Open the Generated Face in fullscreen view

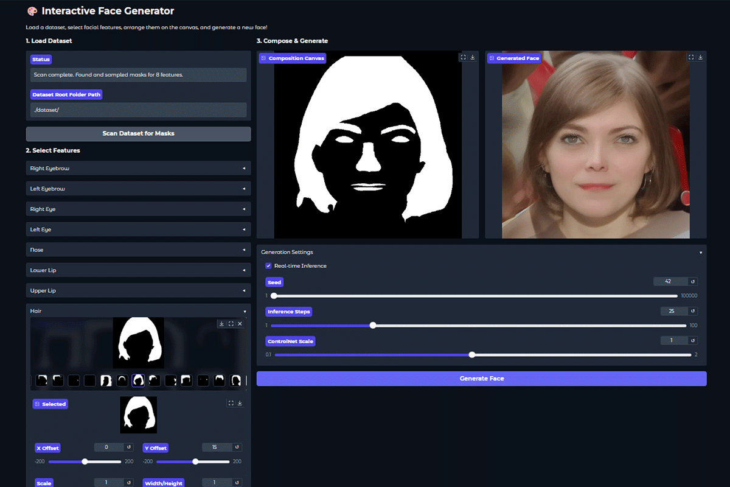692,57
